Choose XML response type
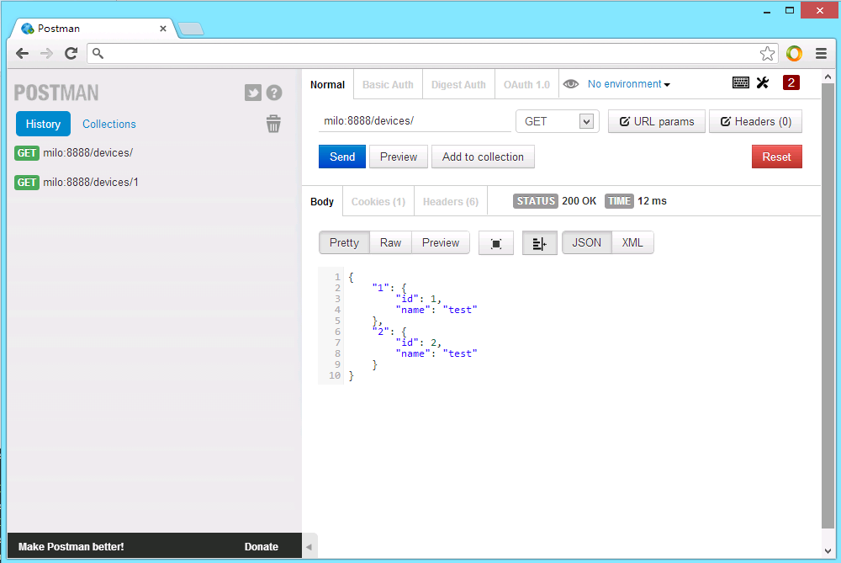Screen dimensions: 841x563 [632, 242]
